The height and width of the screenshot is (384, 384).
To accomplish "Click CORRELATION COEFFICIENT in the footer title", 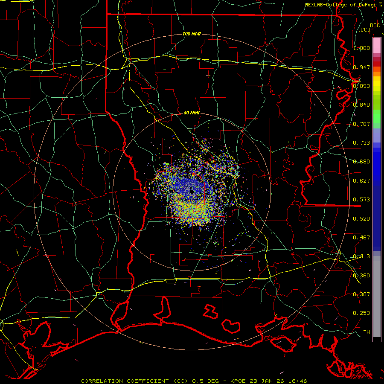I will pyautogui.click(x=125, y=381).
